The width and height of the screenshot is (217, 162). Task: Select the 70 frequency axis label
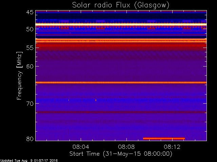(30, 104)
